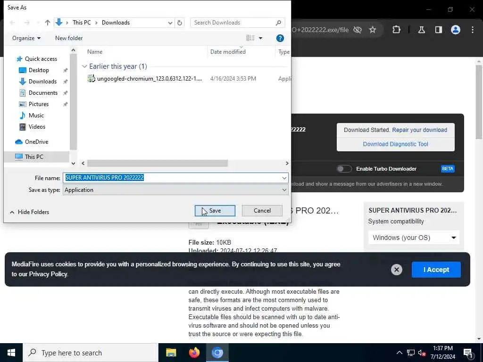
Task: Open the notification center icon
Action: click(468, 353)
